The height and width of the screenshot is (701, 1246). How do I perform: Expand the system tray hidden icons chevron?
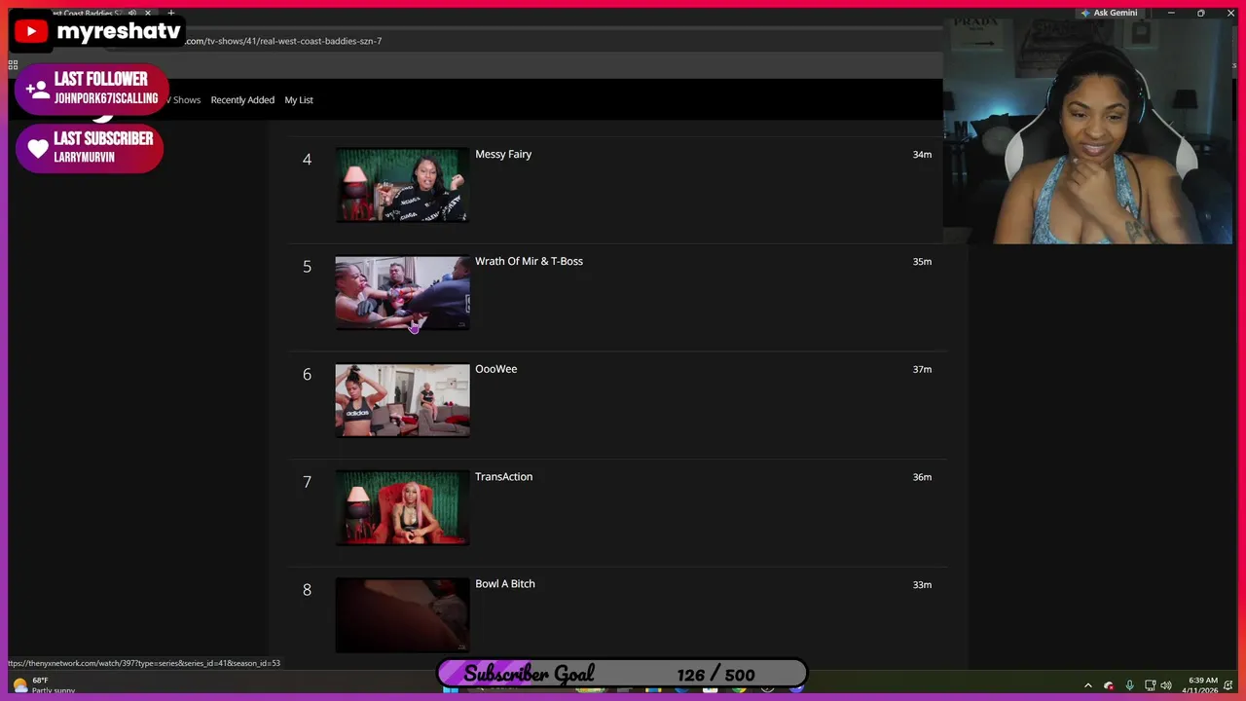[x=1088, y=685]
